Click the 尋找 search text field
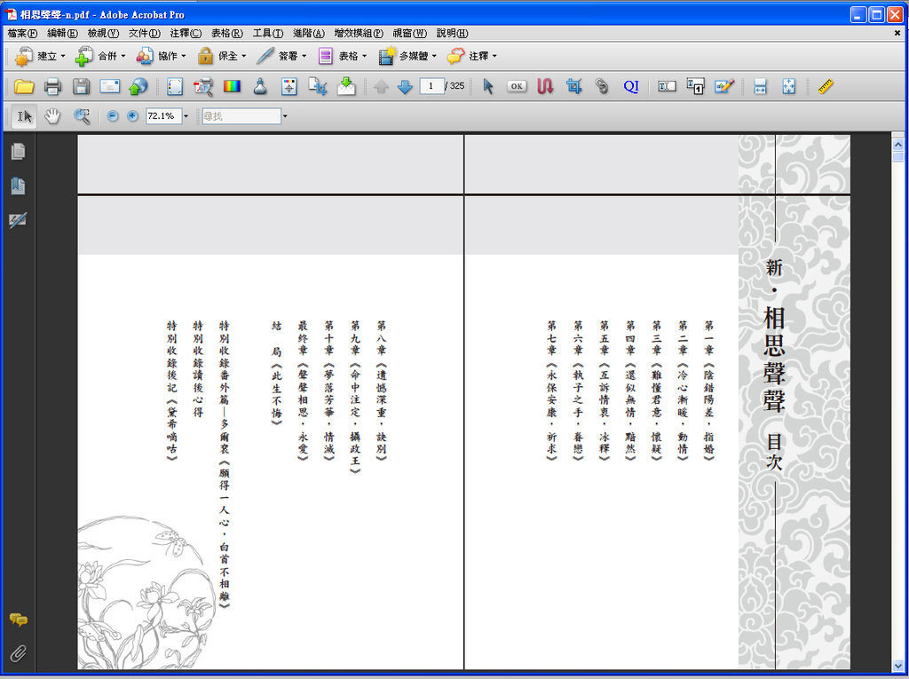 [241, 116]
